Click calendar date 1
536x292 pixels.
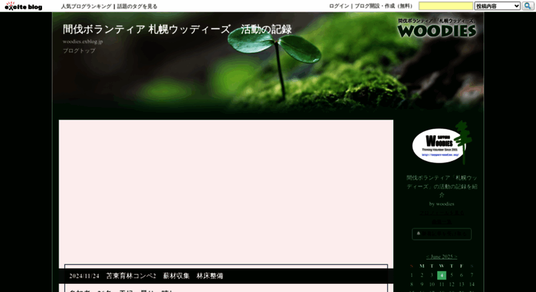[x=412, y=275]
